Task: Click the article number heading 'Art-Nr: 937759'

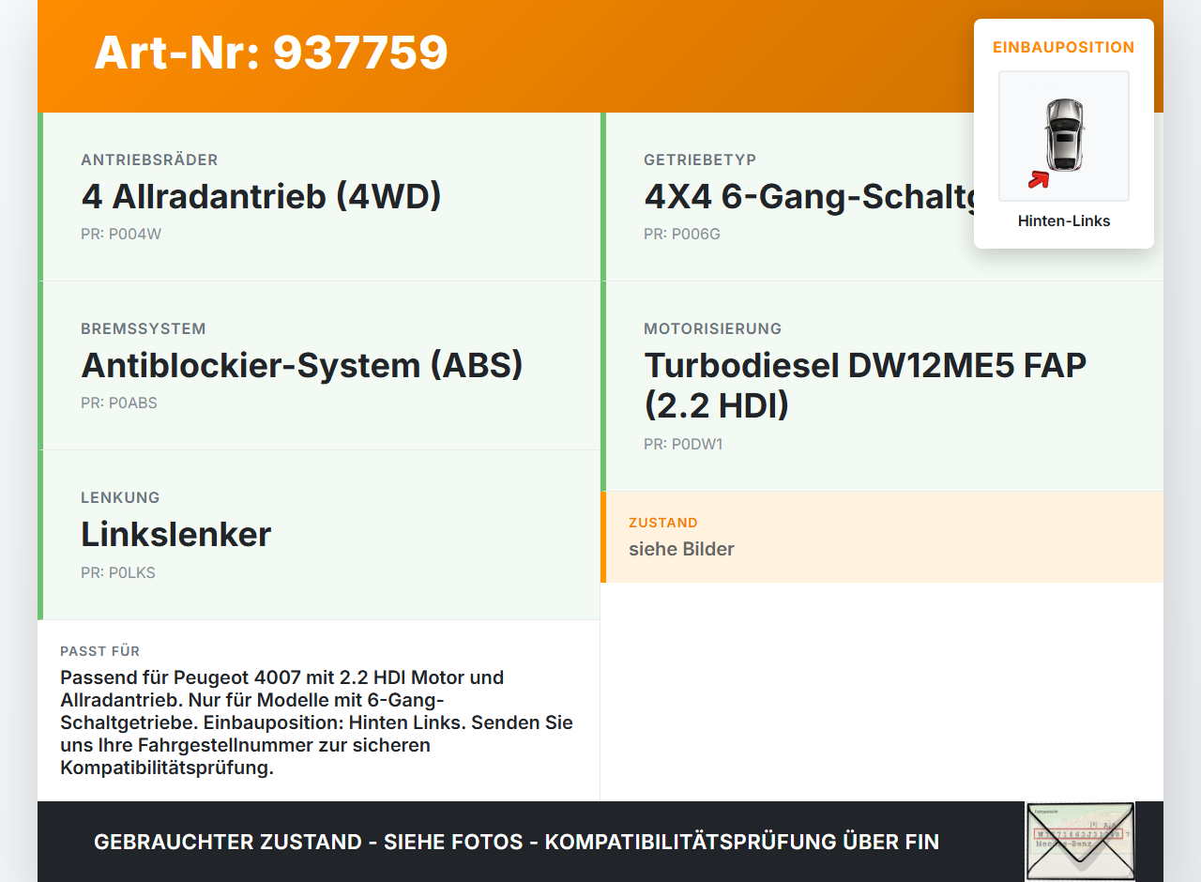Action: 271,53
